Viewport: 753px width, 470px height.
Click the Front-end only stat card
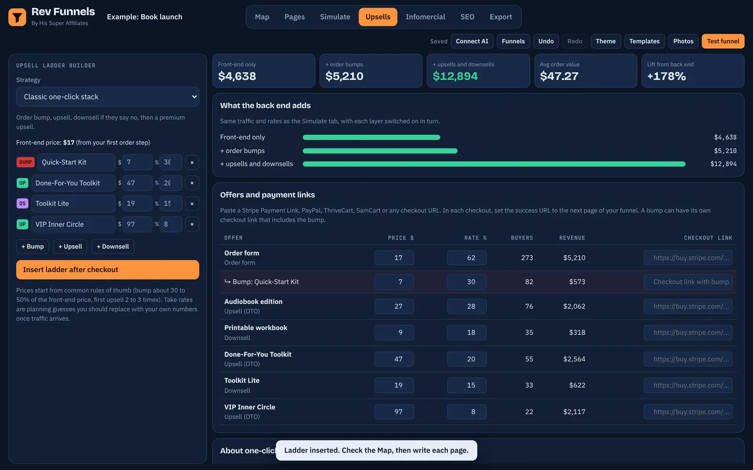(264, 71)
